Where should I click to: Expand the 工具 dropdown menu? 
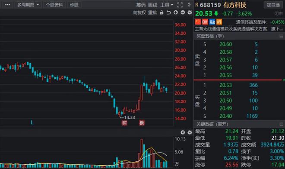(167, 5)
